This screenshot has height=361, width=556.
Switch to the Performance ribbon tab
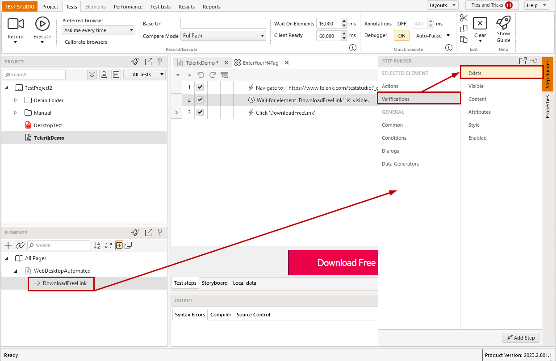tap(128, 7)
